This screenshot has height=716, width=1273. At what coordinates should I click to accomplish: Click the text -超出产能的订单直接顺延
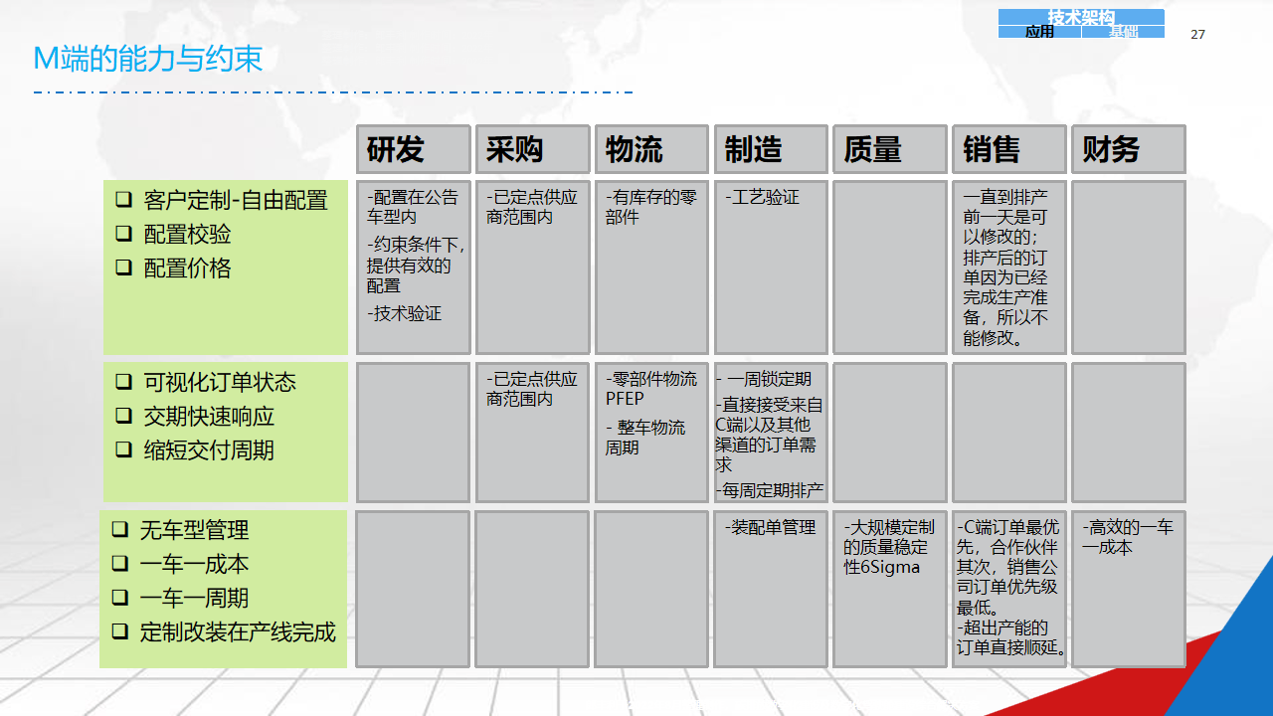pos(1012,637)
